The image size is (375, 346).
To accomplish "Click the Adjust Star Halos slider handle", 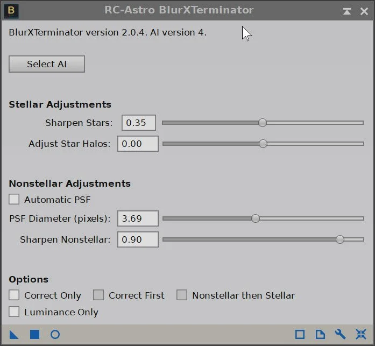I will [263, 144].
